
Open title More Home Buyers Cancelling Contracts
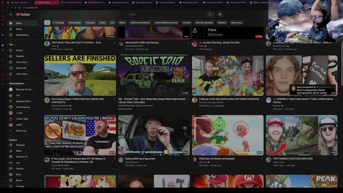point(78,101)
